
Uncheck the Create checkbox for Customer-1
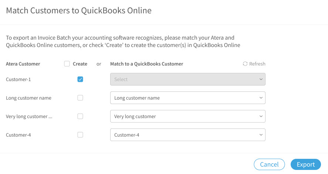pos(80,79)
